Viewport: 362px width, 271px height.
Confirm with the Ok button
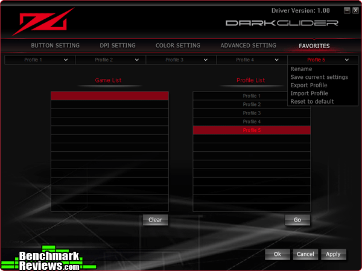(278, 254)
